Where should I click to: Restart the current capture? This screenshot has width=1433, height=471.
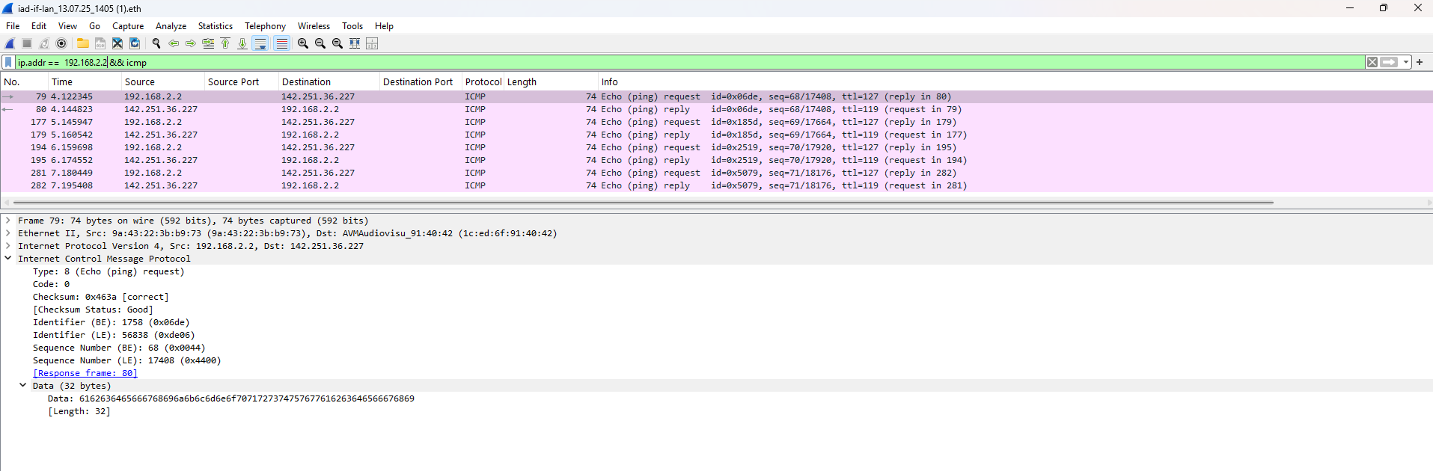pos(44,43)
